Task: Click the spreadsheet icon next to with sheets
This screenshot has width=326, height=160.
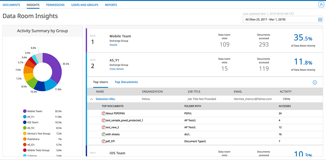Action: point(103,134)
